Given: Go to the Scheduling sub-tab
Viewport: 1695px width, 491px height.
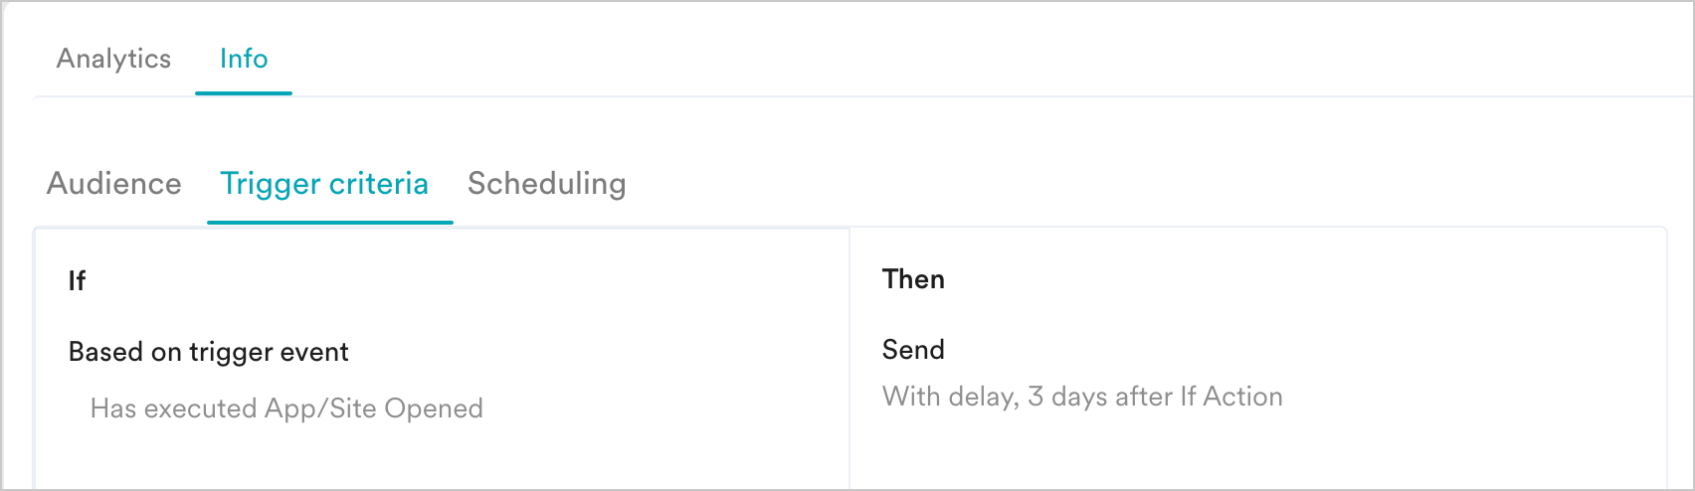Looking at the screenshot, I should [x=546, y=184].
